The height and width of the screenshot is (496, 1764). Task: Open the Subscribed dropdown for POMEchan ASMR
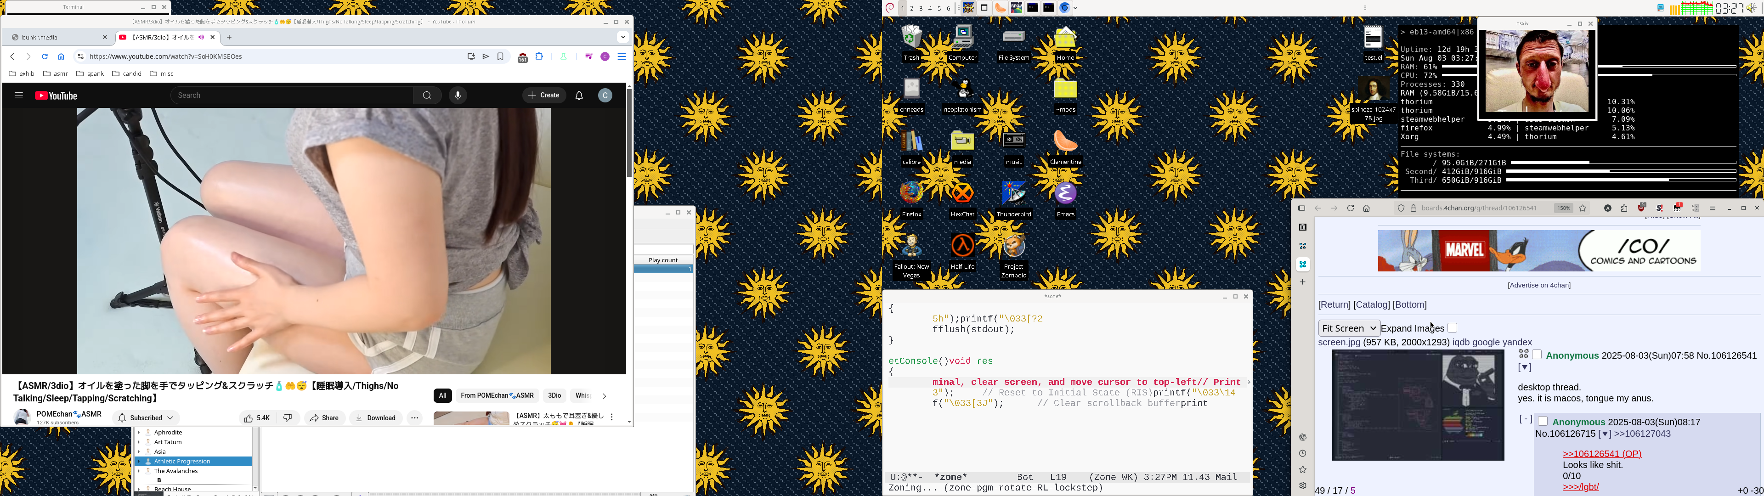pos(146,418)
